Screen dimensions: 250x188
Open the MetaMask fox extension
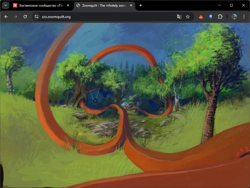(x=201, y=17)
